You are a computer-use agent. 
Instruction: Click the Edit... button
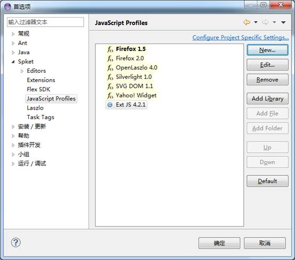tap(267, 65)
